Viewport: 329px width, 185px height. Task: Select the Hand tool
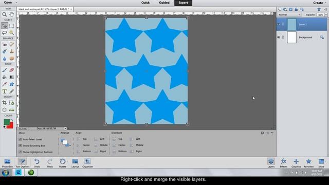pyautogui.click(x=12, y=14)
